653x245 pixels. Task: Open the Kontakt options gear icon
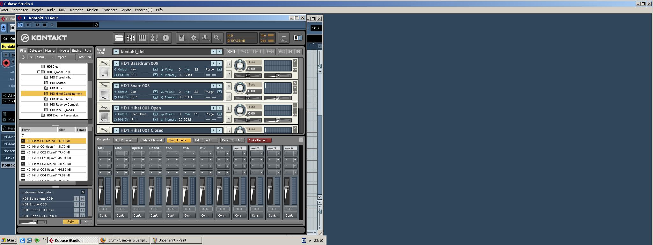pyautogui.click(x=194, y=38)
